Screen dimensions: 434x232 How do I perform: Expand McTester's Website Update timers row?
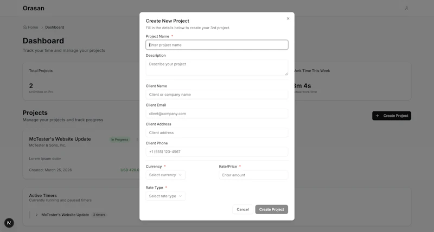tap(36, 215)
